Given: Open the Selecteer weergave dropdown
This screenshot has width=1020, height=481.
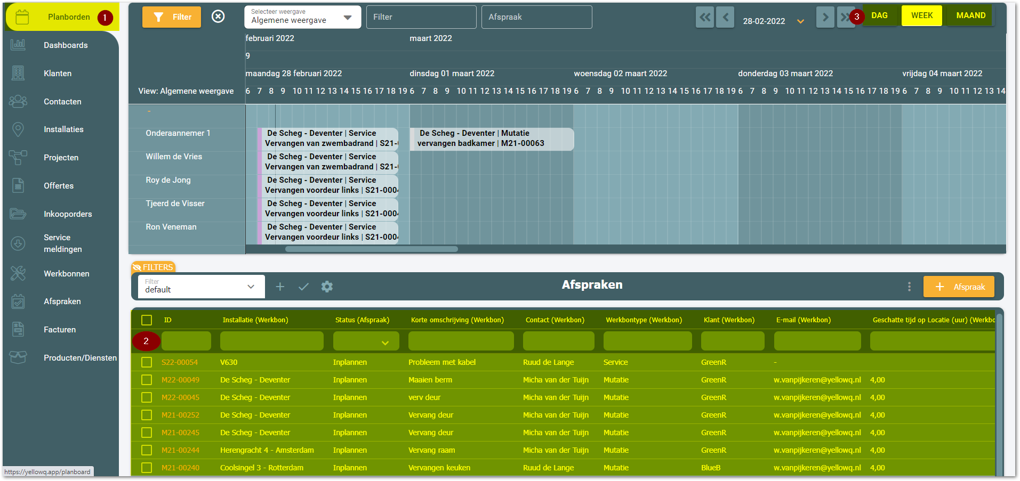Looking at the screenshot, I should (302, 17).
